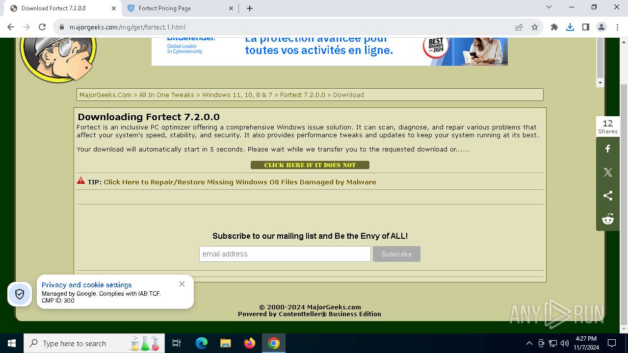Click the share page icon in address bar
The height and width of the screenshot is (353, 628).
[519, 27]
